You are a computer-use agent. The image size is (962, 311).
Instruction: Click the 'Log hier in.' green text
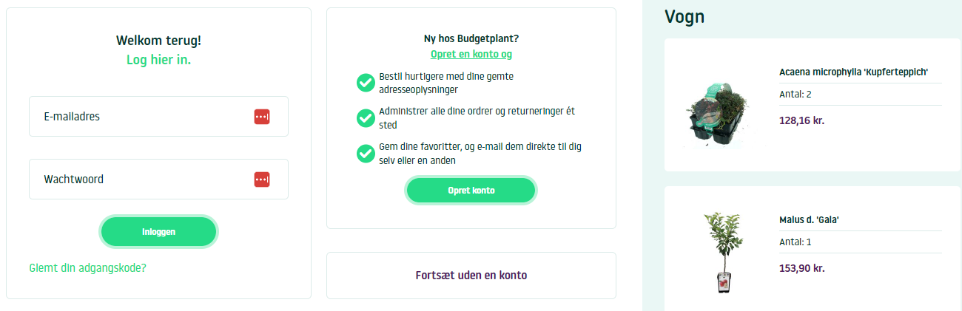click(x=158, y=60)
